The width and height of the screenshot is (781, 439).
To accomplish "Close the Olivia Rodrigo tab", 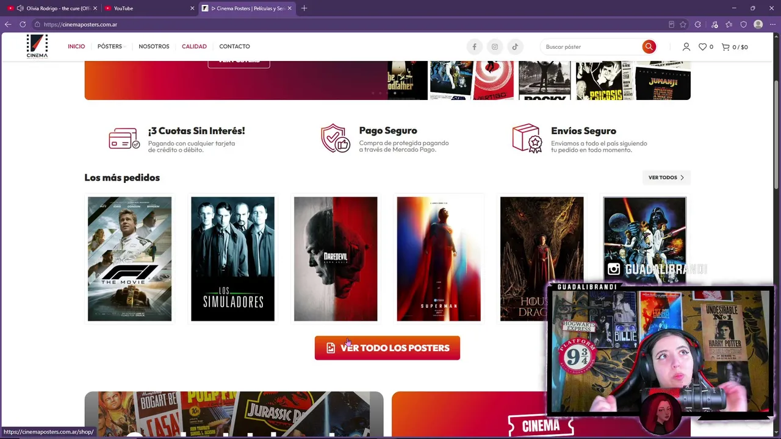I will click(95, 9).
